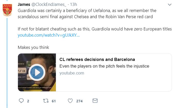Select the blue thread connector line
Viewport: 184px width, 108px height.
point(7,63)
